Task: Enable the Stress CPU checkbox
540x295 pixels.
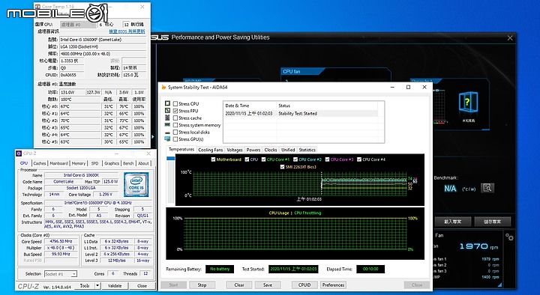Action: click(x=175, y=104)
